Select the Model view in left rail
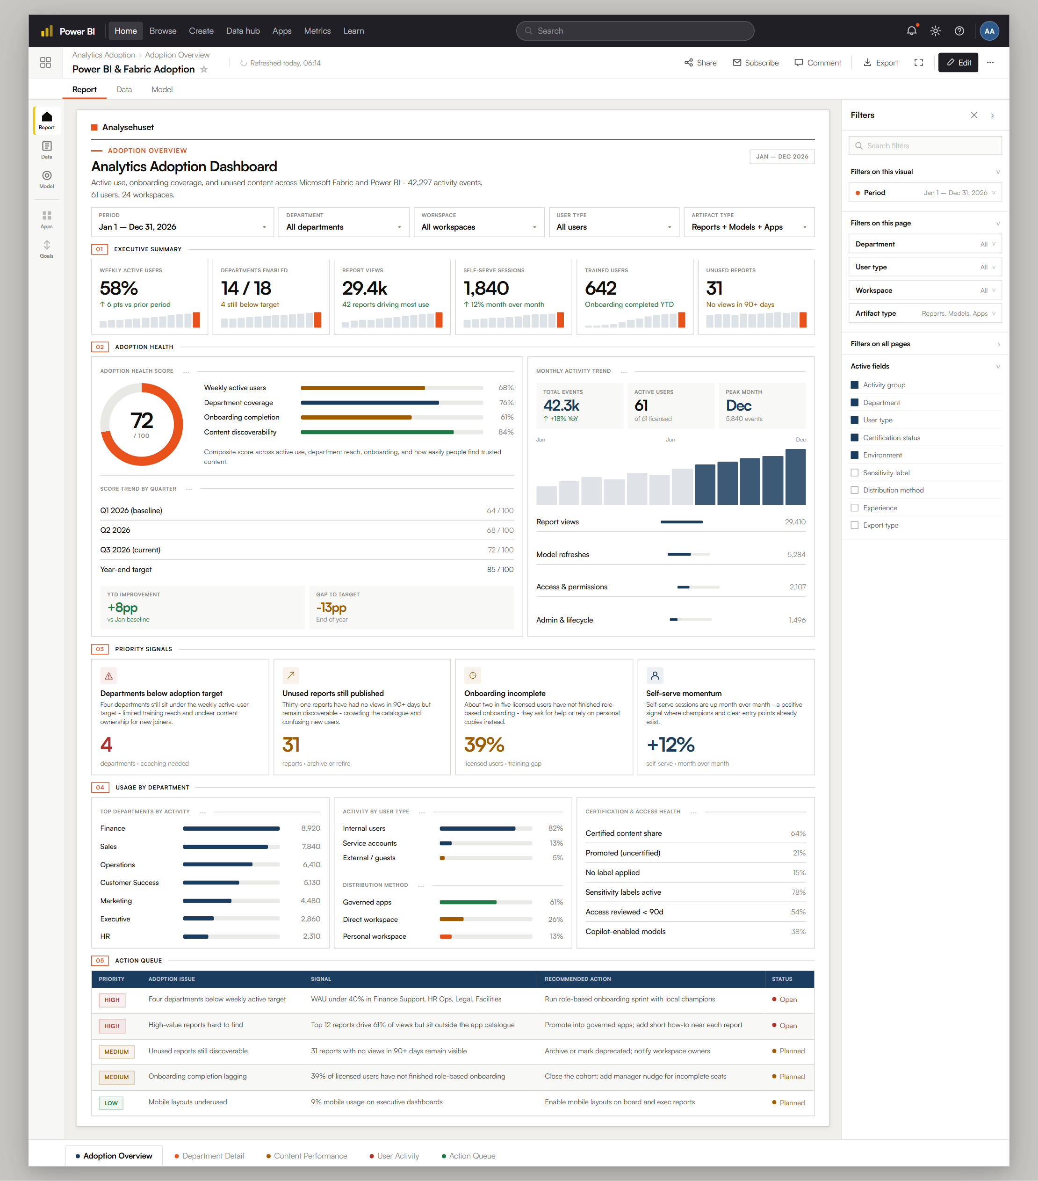The width and height of the screenshot is (1038, 1181). tap(47, 180)
